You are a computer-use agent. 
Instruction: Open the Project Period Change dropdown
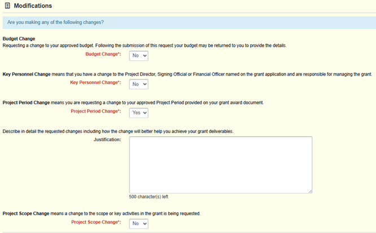coord(139,113)
